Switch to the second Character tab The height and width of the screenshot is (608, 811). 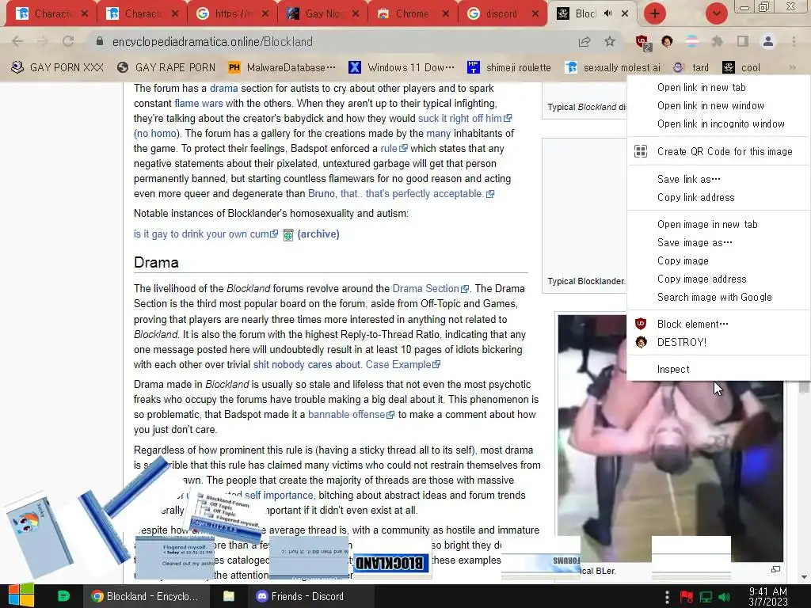pyautogui.click(x=142, y=13)
